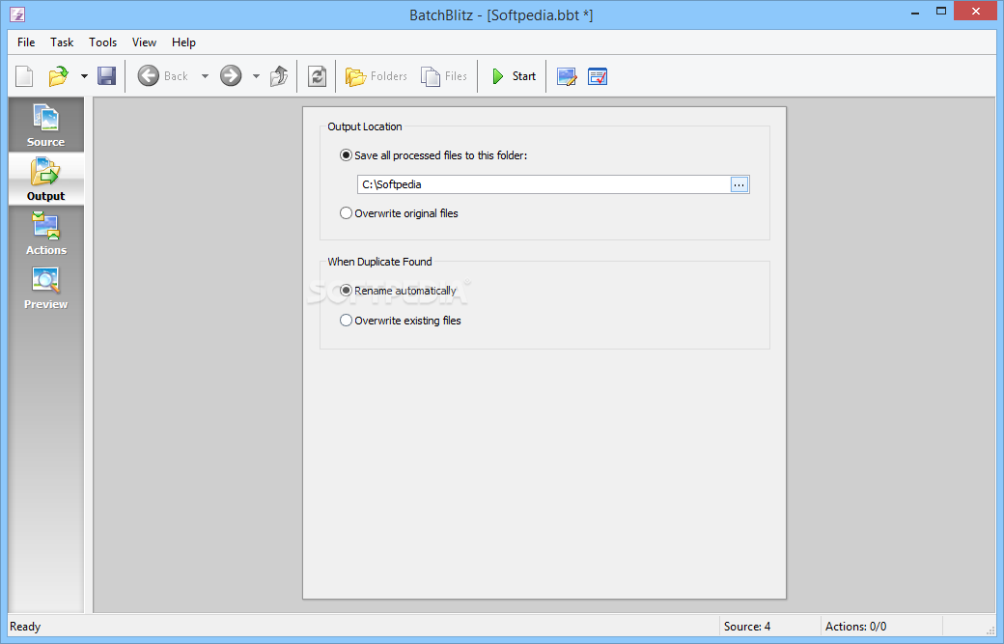Image resolution: width=1004 pixels, height=644 pixels.
Task: Open the View menu
Action: [x=144, y=42]
